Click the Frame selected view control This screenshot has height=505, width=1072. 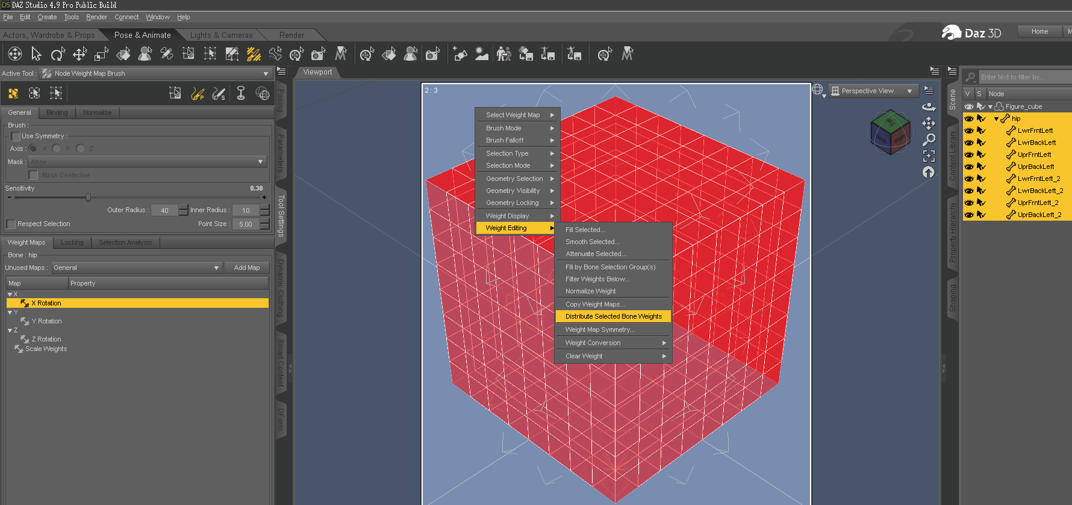pos(929,156)
